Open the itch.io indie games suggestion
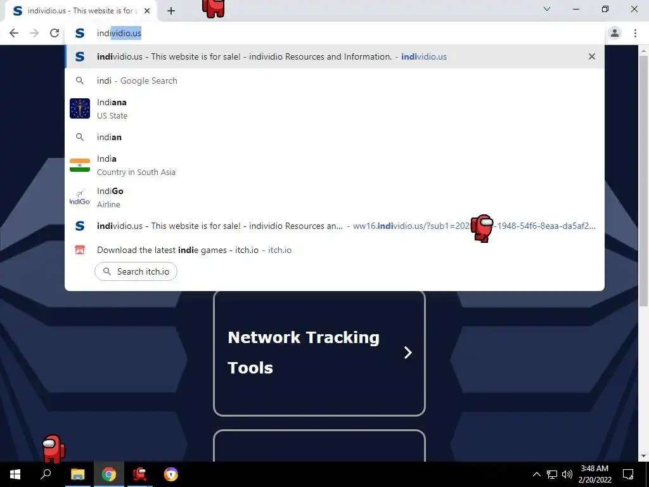Image resolution: width=649 pixels, height=487 pixels. pos(335,250)
